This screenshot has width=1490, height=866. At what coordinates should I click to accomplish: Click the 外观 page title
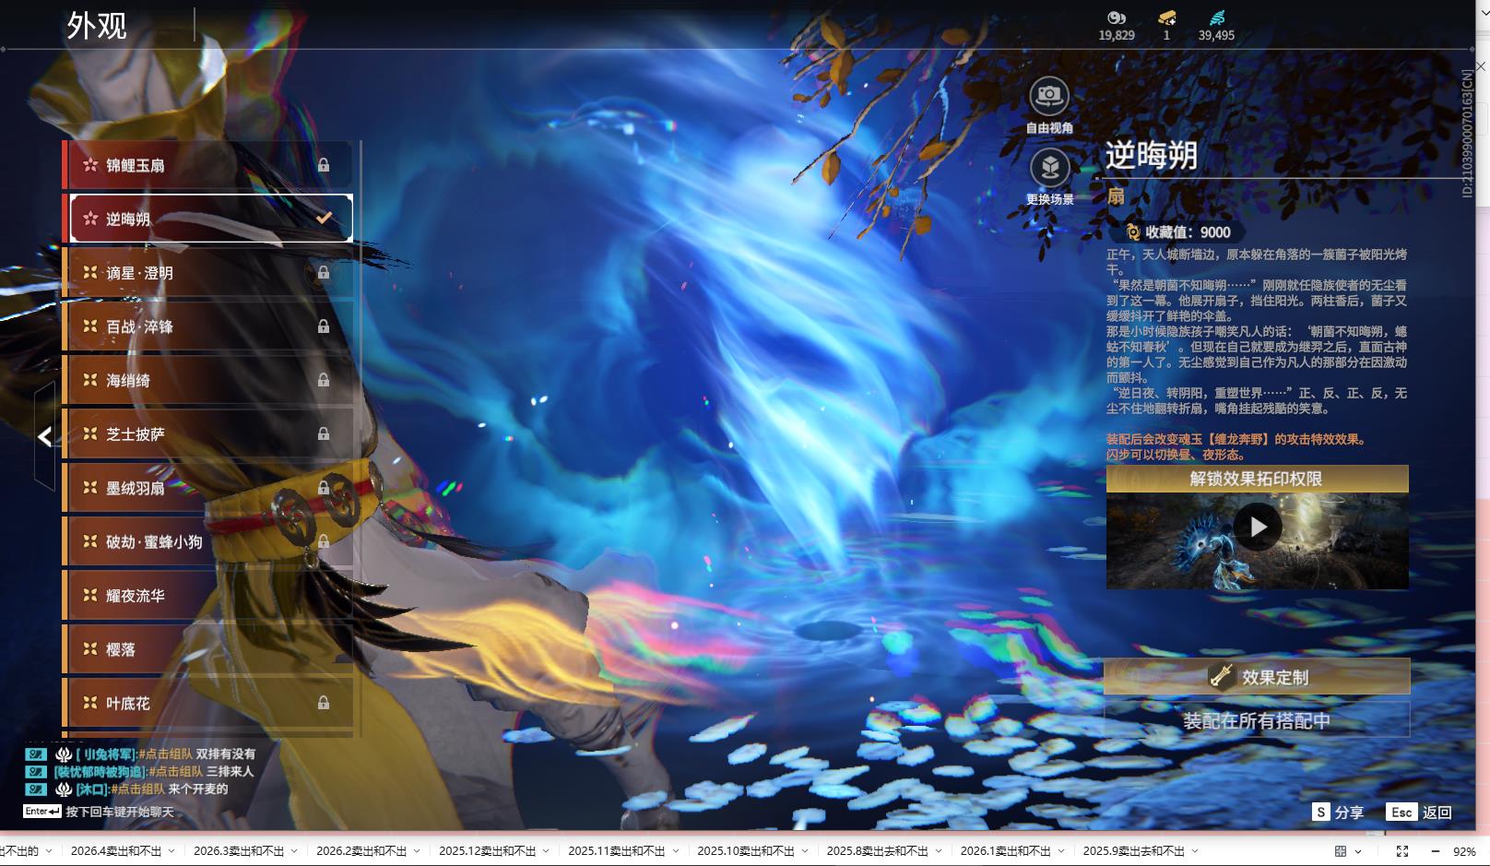coord(97,26)
